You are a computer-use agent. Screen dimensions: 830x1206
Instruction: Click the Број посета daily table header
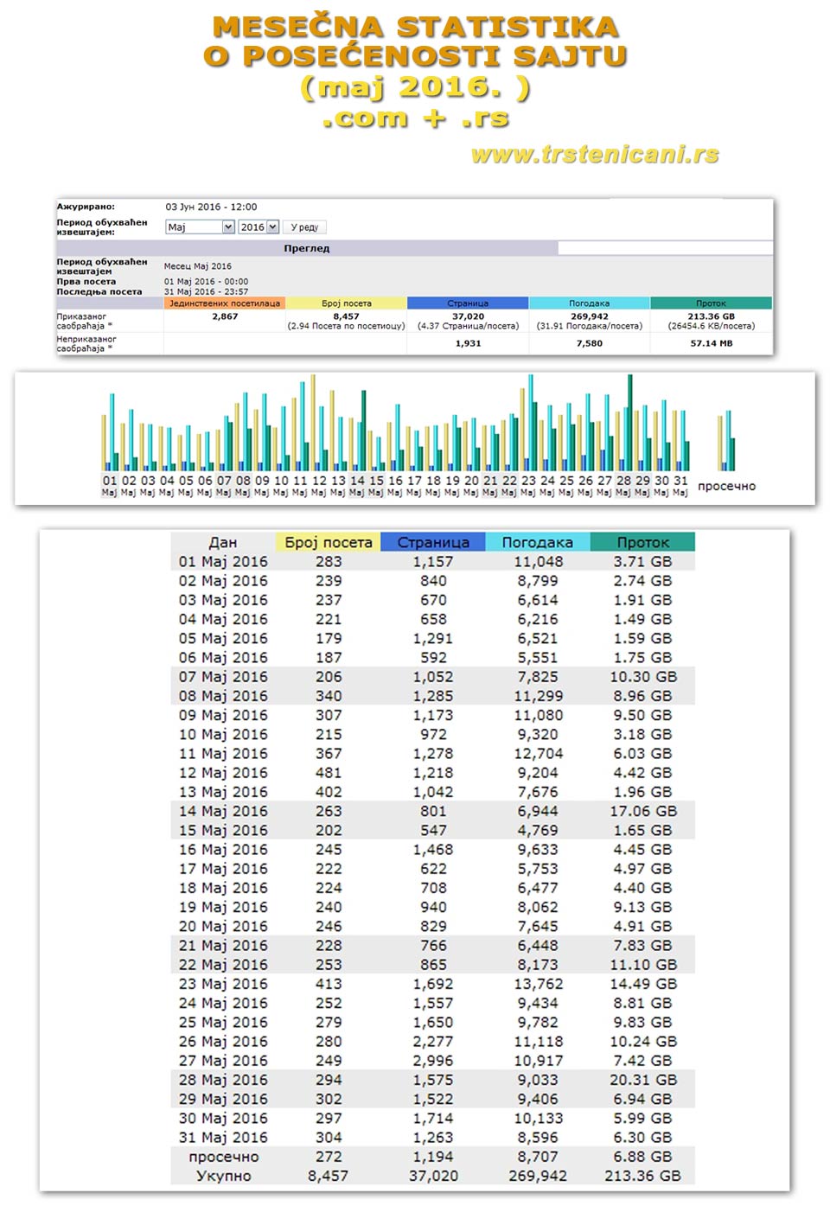328,542
